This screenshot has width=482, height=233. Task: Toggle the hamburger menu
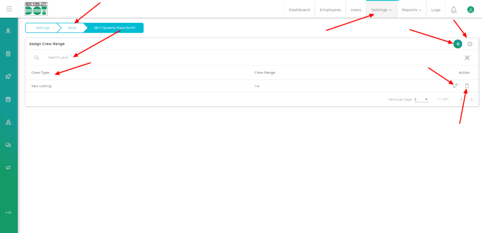[x=9, y=9]
